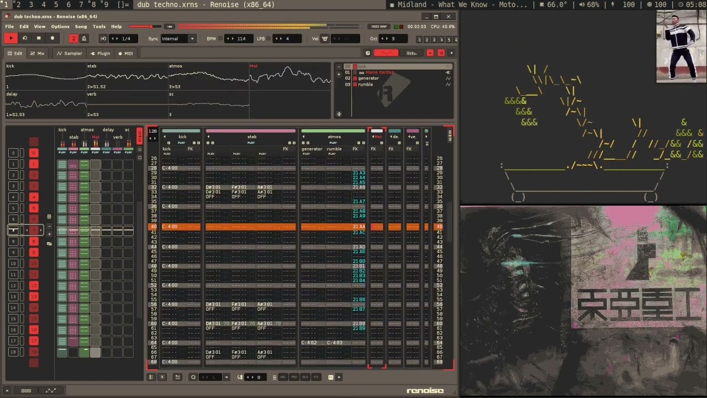Start song playback with the Play button

[x=10, y=38]
